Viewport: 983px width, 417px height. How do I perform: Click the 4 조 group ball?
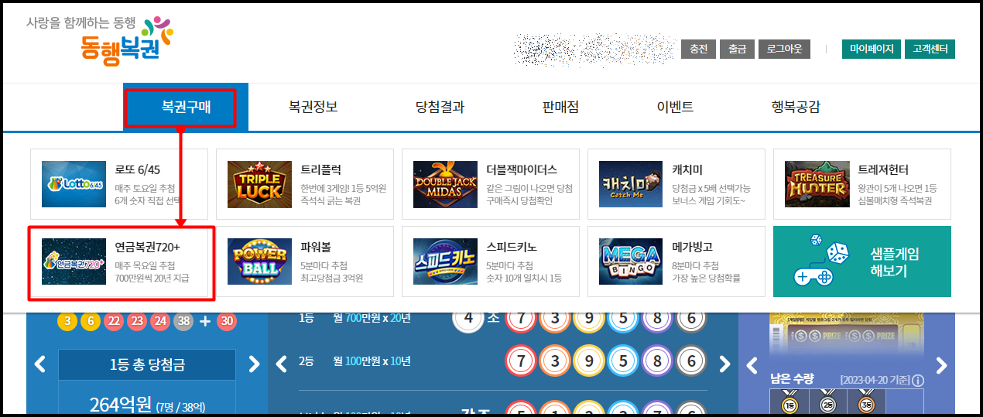point(468,318)
